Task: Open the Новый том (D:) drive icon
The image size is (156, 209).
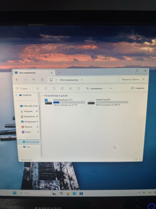Action: pos(91,102)
